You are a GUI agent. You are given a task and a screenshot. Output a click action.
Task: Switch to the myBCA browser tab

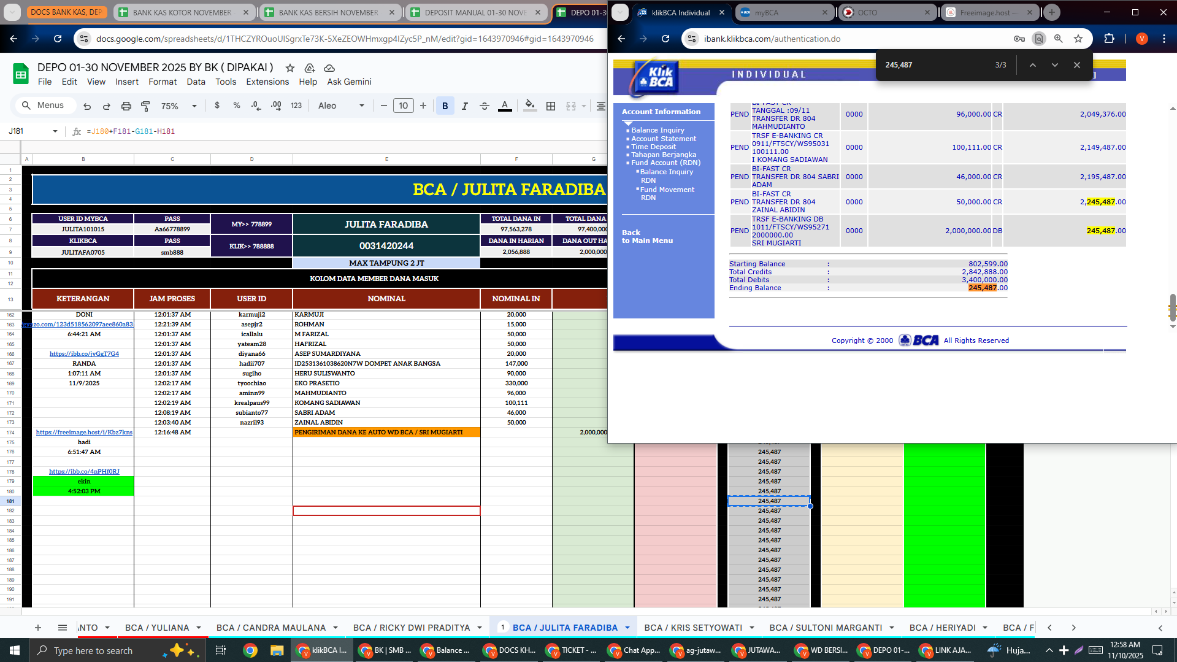784,12
